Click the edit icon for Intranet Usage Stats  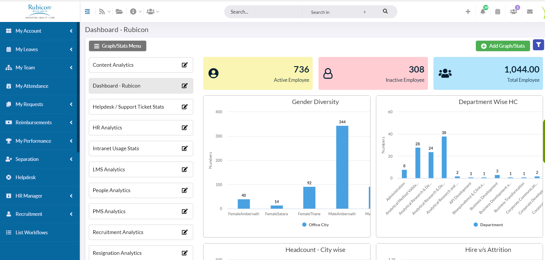click(x=185, y=148)
